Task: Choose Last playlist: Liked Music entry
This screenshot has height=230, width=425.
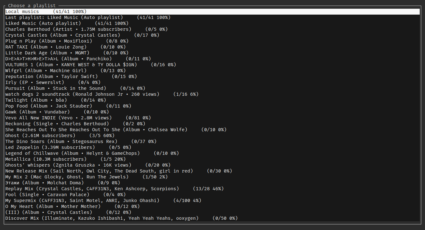Action: 213,17
